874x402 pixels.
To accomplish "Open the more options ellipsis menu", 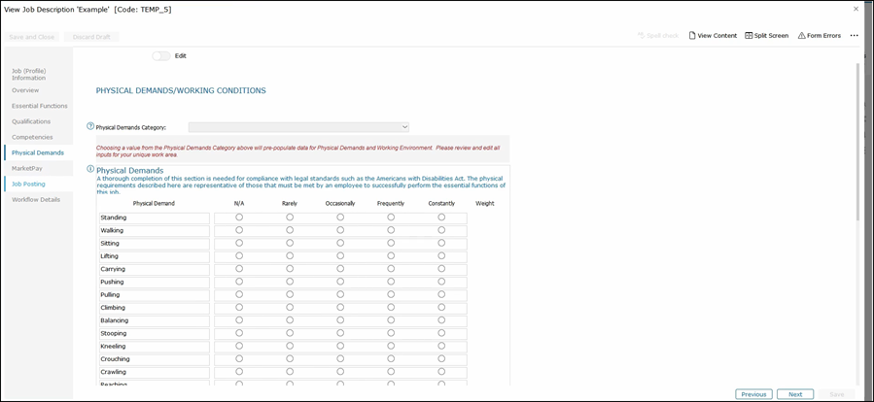I will [854, 36].
